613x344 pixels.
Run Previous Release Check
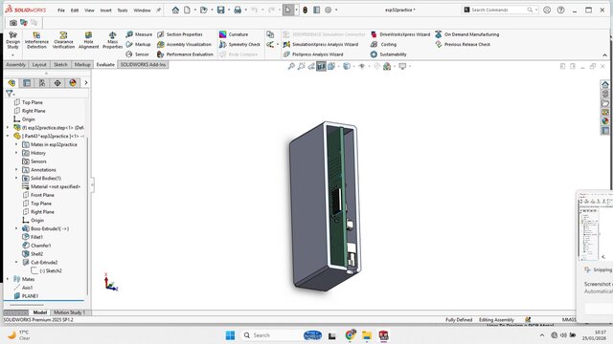(463, 45)
